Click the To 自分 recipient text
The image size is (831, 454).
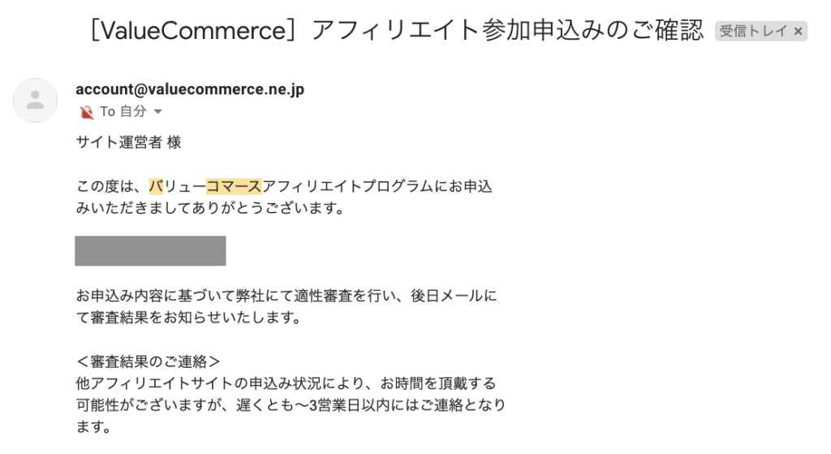tap(123, 111)
